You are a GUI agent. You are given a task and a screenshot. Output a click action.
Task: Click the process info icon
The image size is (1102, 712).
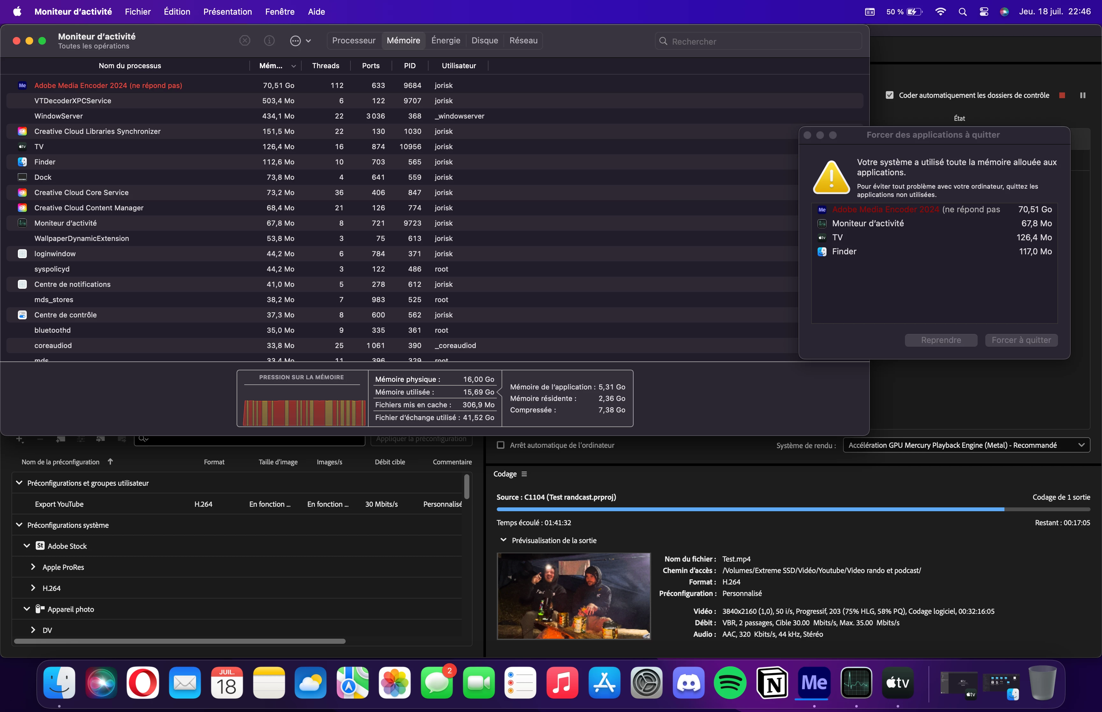[x=269, y=41]
